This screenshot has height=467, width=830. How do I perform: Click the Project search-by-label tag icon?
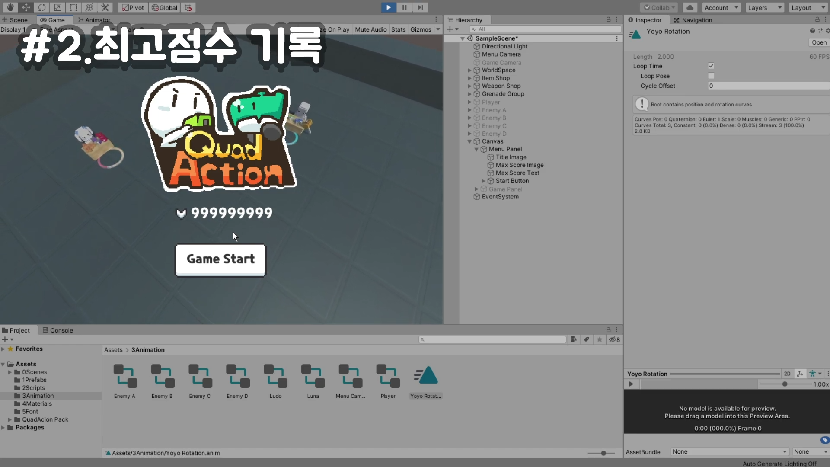(x=587, y=339)
